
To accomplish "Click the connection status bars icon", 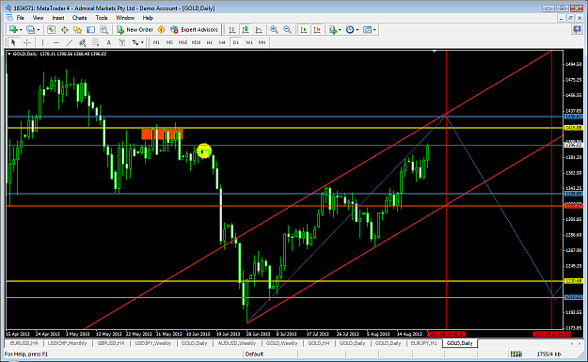I will [x=516, y=354].
